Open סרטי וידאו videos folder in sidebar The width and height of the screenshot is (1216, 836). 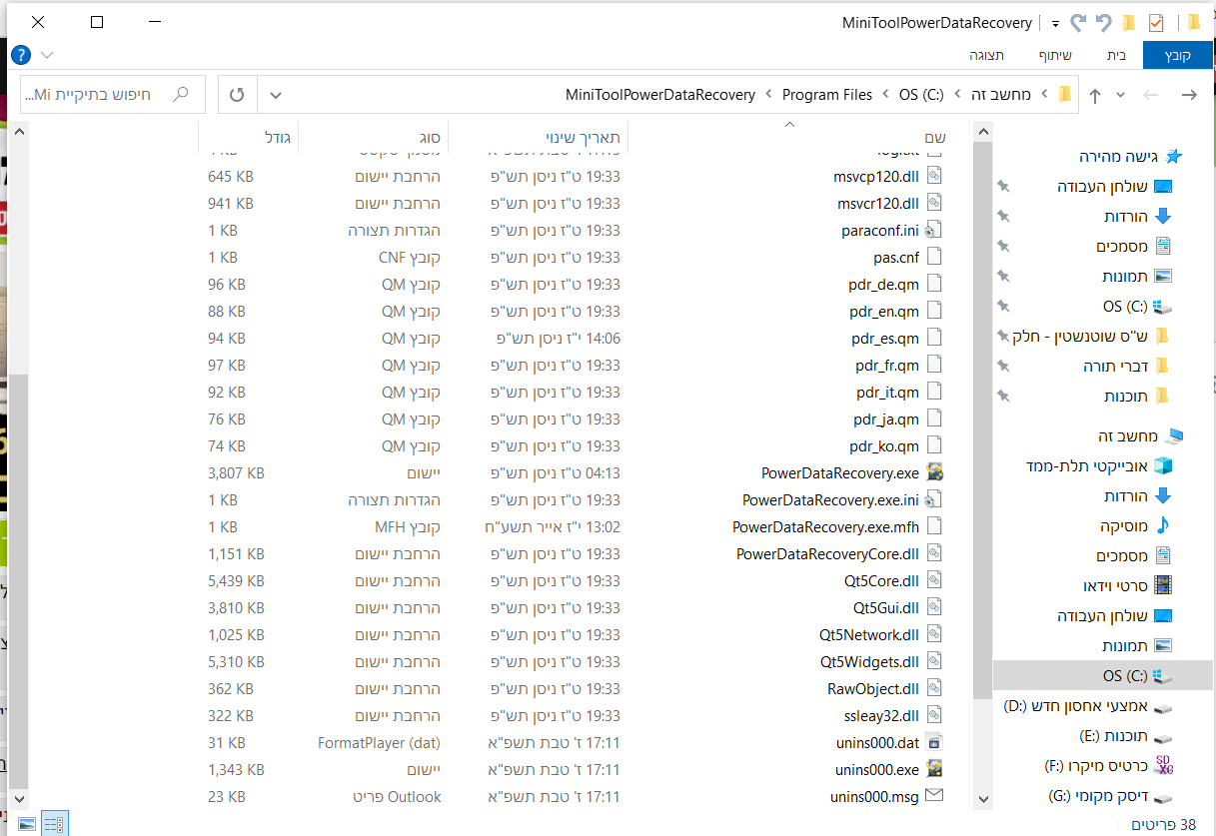tap(1128, 585)
